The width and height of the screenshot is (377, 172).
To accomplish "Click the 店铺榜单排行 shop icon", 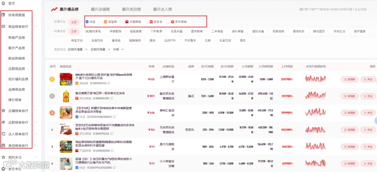I will (3, 111).
